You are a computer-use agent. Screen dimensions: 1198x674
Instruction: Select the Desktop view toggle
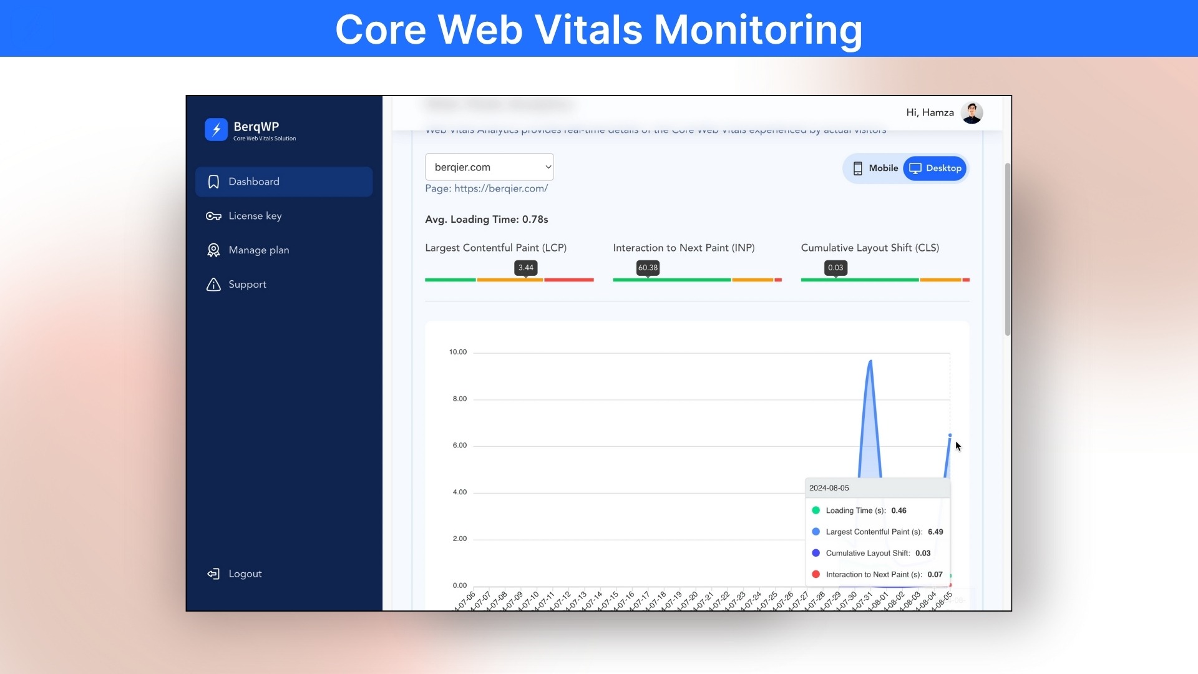tap(935, 168)
